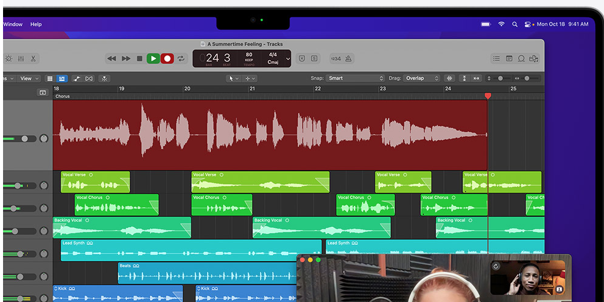Viewport: 604px width, 302px height.
Task: Toggle Cycle mode in the transport
Action: [181, 58]
